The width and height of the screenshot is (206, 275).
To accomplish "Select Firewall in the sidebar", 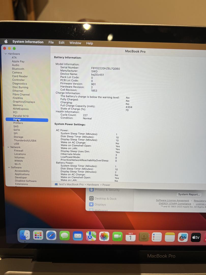I will (x=19, y=151).
